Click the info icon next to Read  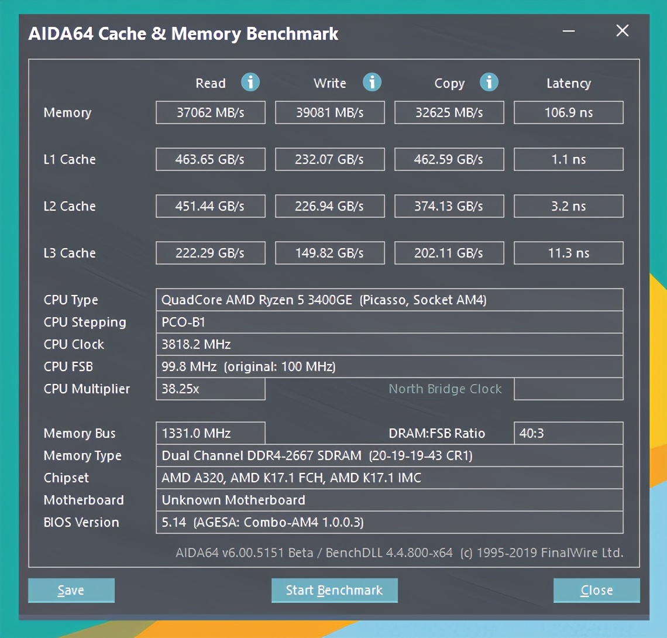250,82
